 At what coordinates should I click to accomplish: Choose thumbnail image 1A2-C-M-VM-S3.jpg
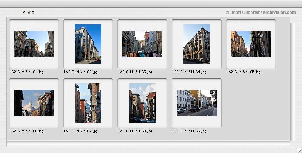pos(142,44)
